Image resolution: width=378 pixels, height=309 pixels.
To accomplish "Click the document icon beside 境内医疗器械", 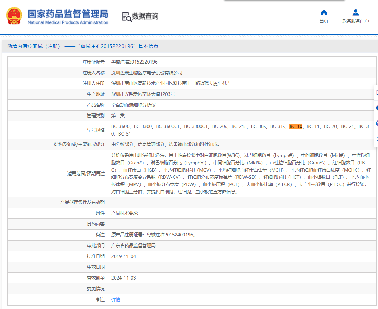I will click(9, 46).
